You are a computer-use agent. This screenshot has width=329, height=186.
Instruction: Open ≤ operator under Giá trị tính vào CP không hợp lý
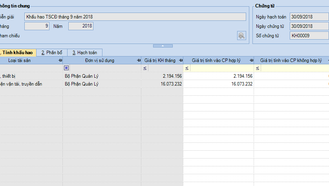coord(257,68)
